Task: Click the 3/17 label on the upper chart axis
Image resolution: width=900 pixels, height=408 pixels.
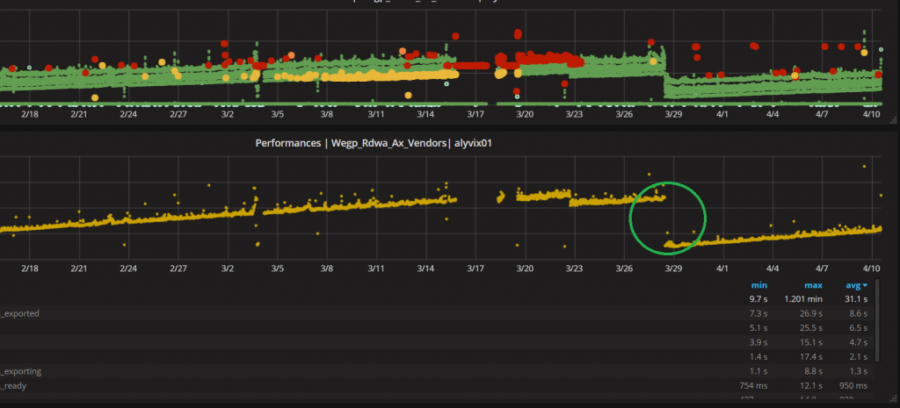Action: [475, 113]
